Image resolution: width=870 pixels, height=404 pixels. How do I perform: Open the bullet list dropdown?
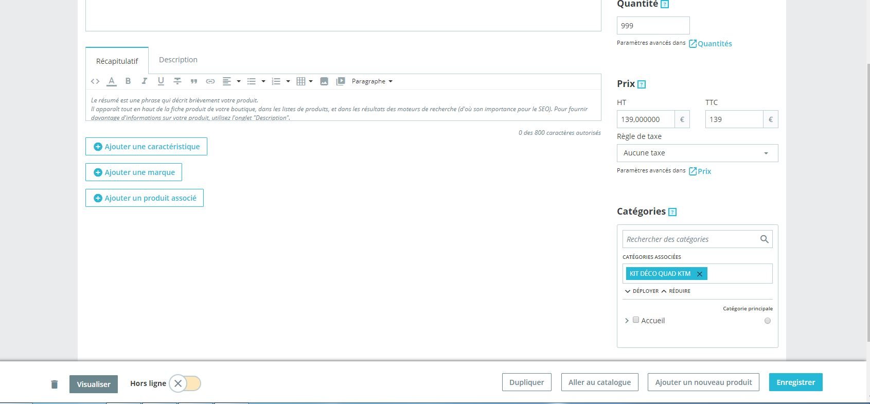(256, 81)
